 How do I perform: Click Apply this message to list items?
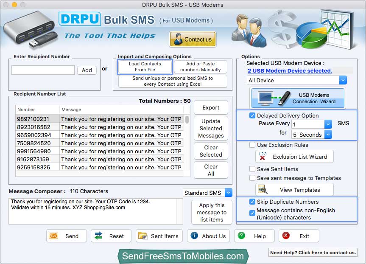point(212,212)
